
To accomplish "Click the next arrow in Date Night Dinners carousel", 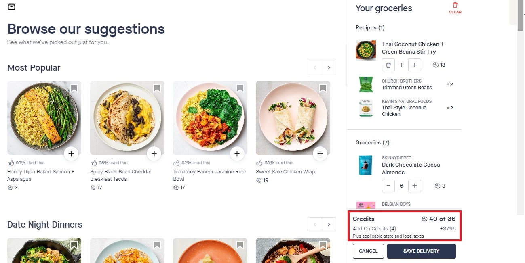I will (x=329, y=224).
